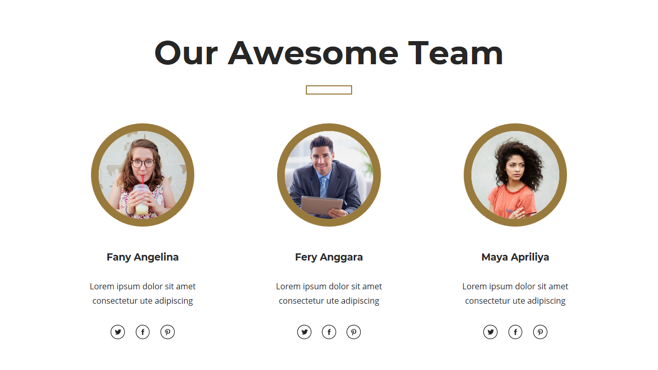This screenshot has height=370, width=658.
Task: Select Maya Apriliya's profile photo
Action: [x=515, y=175]
